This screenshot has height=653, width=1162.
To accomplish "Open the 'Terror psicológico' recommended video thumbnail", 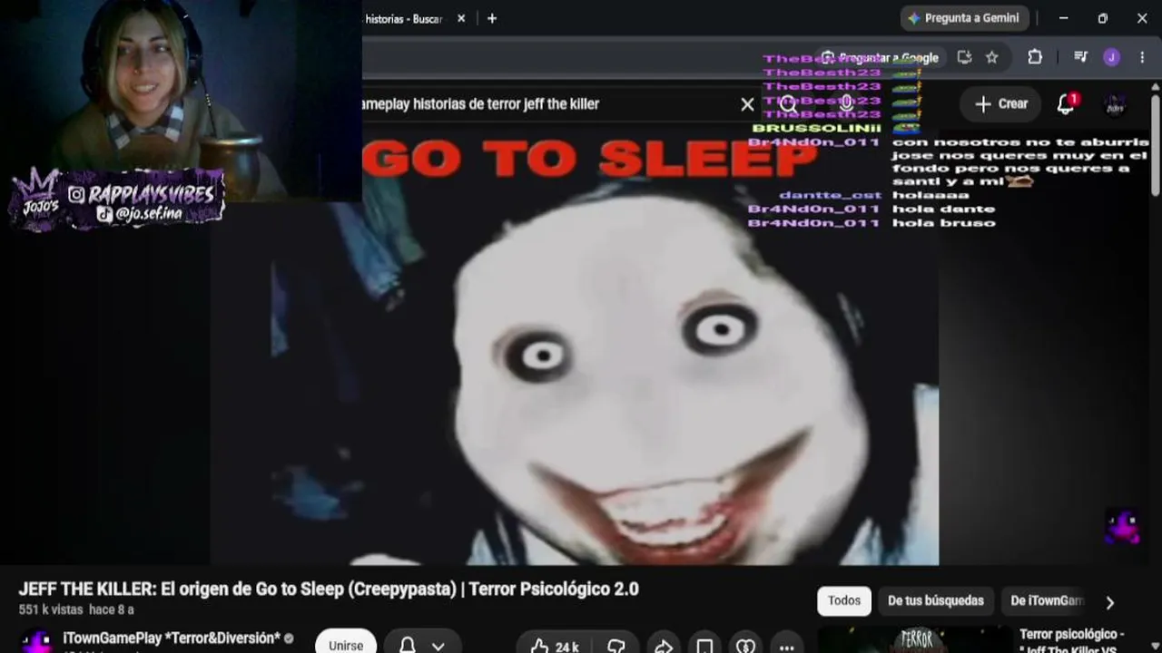I will [915, 639].
